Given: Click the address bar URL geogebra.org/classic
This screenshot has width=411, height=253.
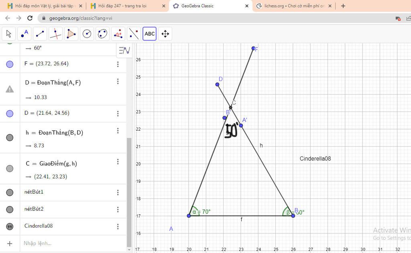Looking at the screenshot, I should pyautogui.click(x=81, y=18).
